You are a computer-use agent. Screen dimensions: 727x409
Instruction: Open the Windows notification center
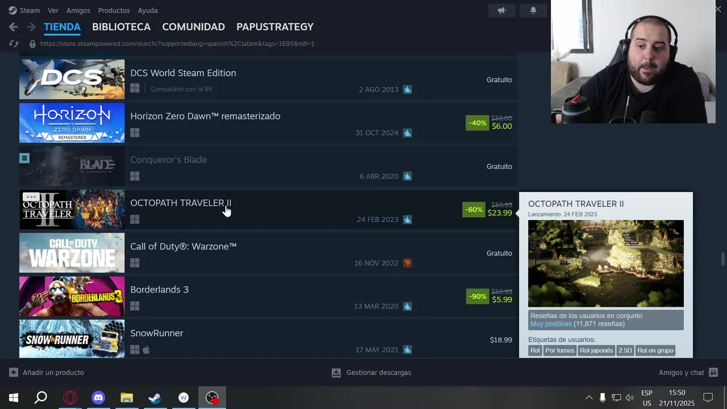click(708, 398)
